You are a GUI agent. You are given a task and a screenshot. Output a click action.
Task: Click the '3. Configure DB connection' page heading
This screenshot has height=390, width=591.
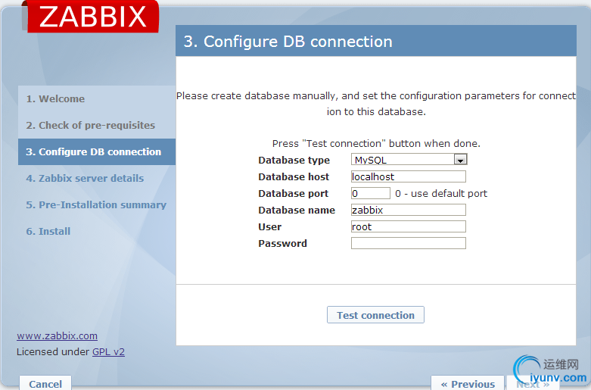click(288, 42)
